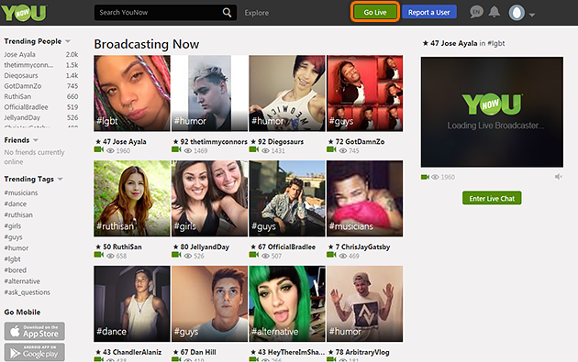
Task: Click the Google Play badge
Action: 35,352
